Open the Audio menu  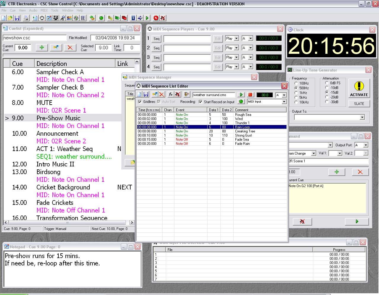(33, 10)
